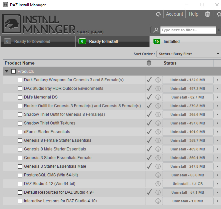Show info for Genesis 3 Starter Essentials Female
Viewport: 221px width, 209px height.
pyautogui.click(x=158, y=158)
